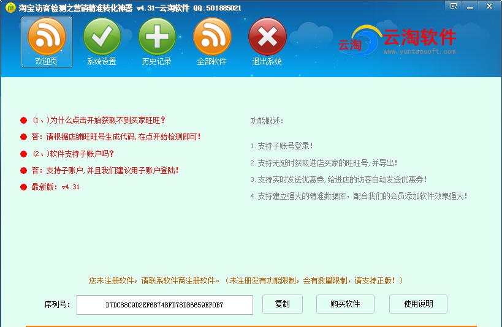502x327 pixels.
Task: Click the question 软件支持子账户吗
Action: pyautogui.click(x=74, y=154)
